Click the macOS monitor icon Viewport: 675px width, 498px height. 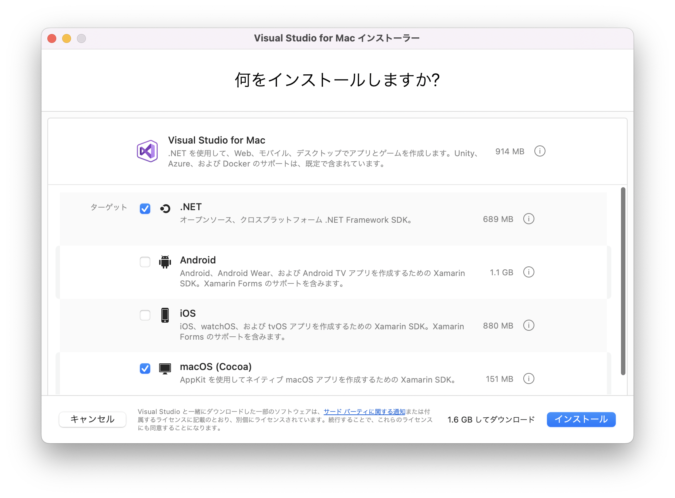pos(165,369)
